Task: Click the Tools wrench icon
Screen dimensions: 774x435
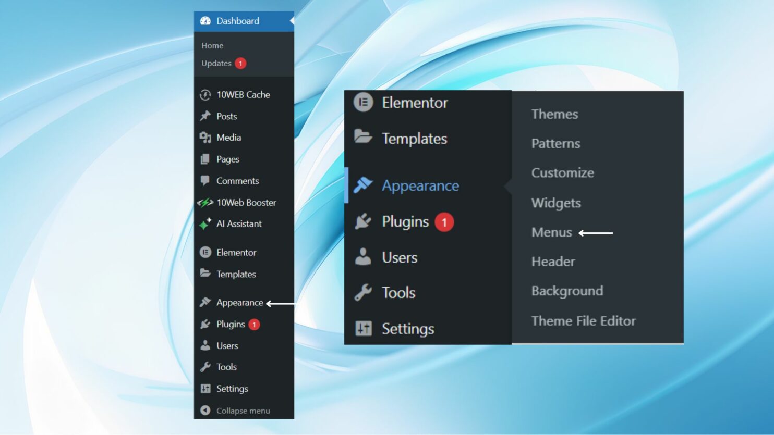Action: [205, 367]
